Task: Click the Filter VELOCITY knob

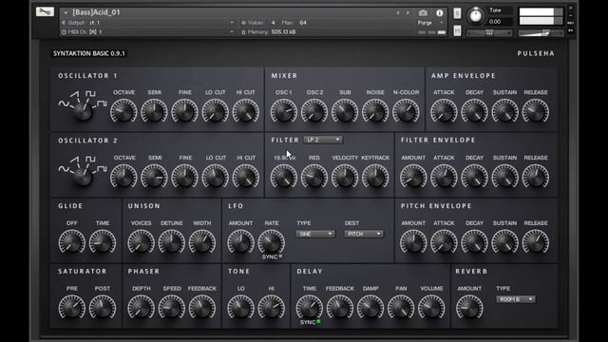Action: 345,177
